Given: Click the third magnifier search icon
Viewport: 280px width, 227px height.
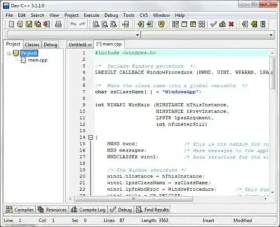Looking at the screenshot, I should click(x=113, y=24).
